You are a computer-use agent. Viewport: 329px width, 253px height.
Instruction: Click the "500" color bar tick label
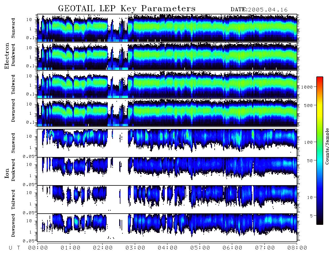(x=308, y=105)
